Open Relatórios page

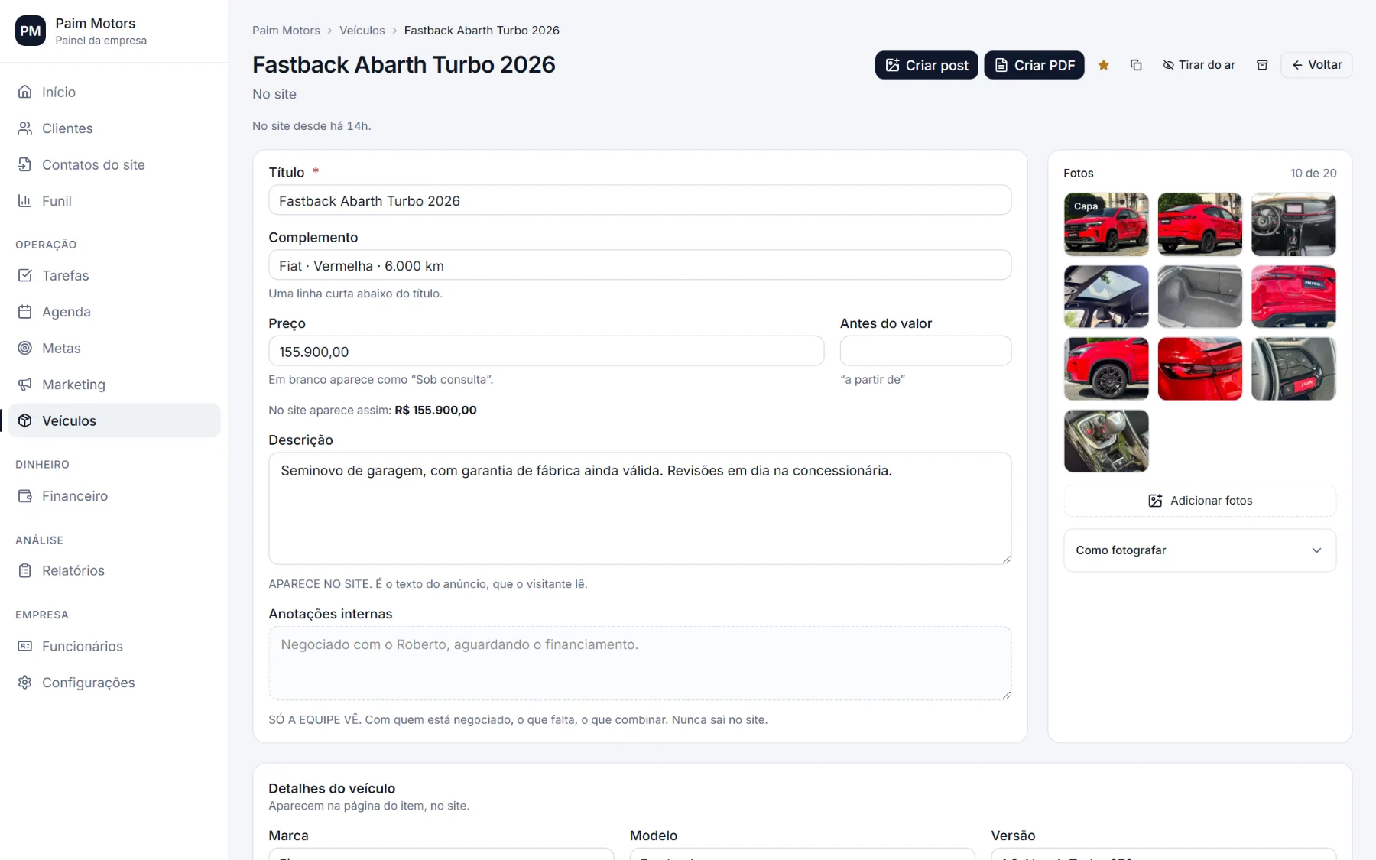(x=115, y=570)
